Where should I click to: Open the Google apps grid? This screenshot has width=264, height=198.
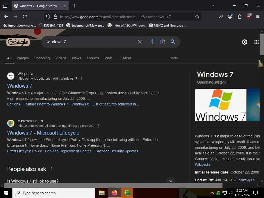click(x=257, y=42)
